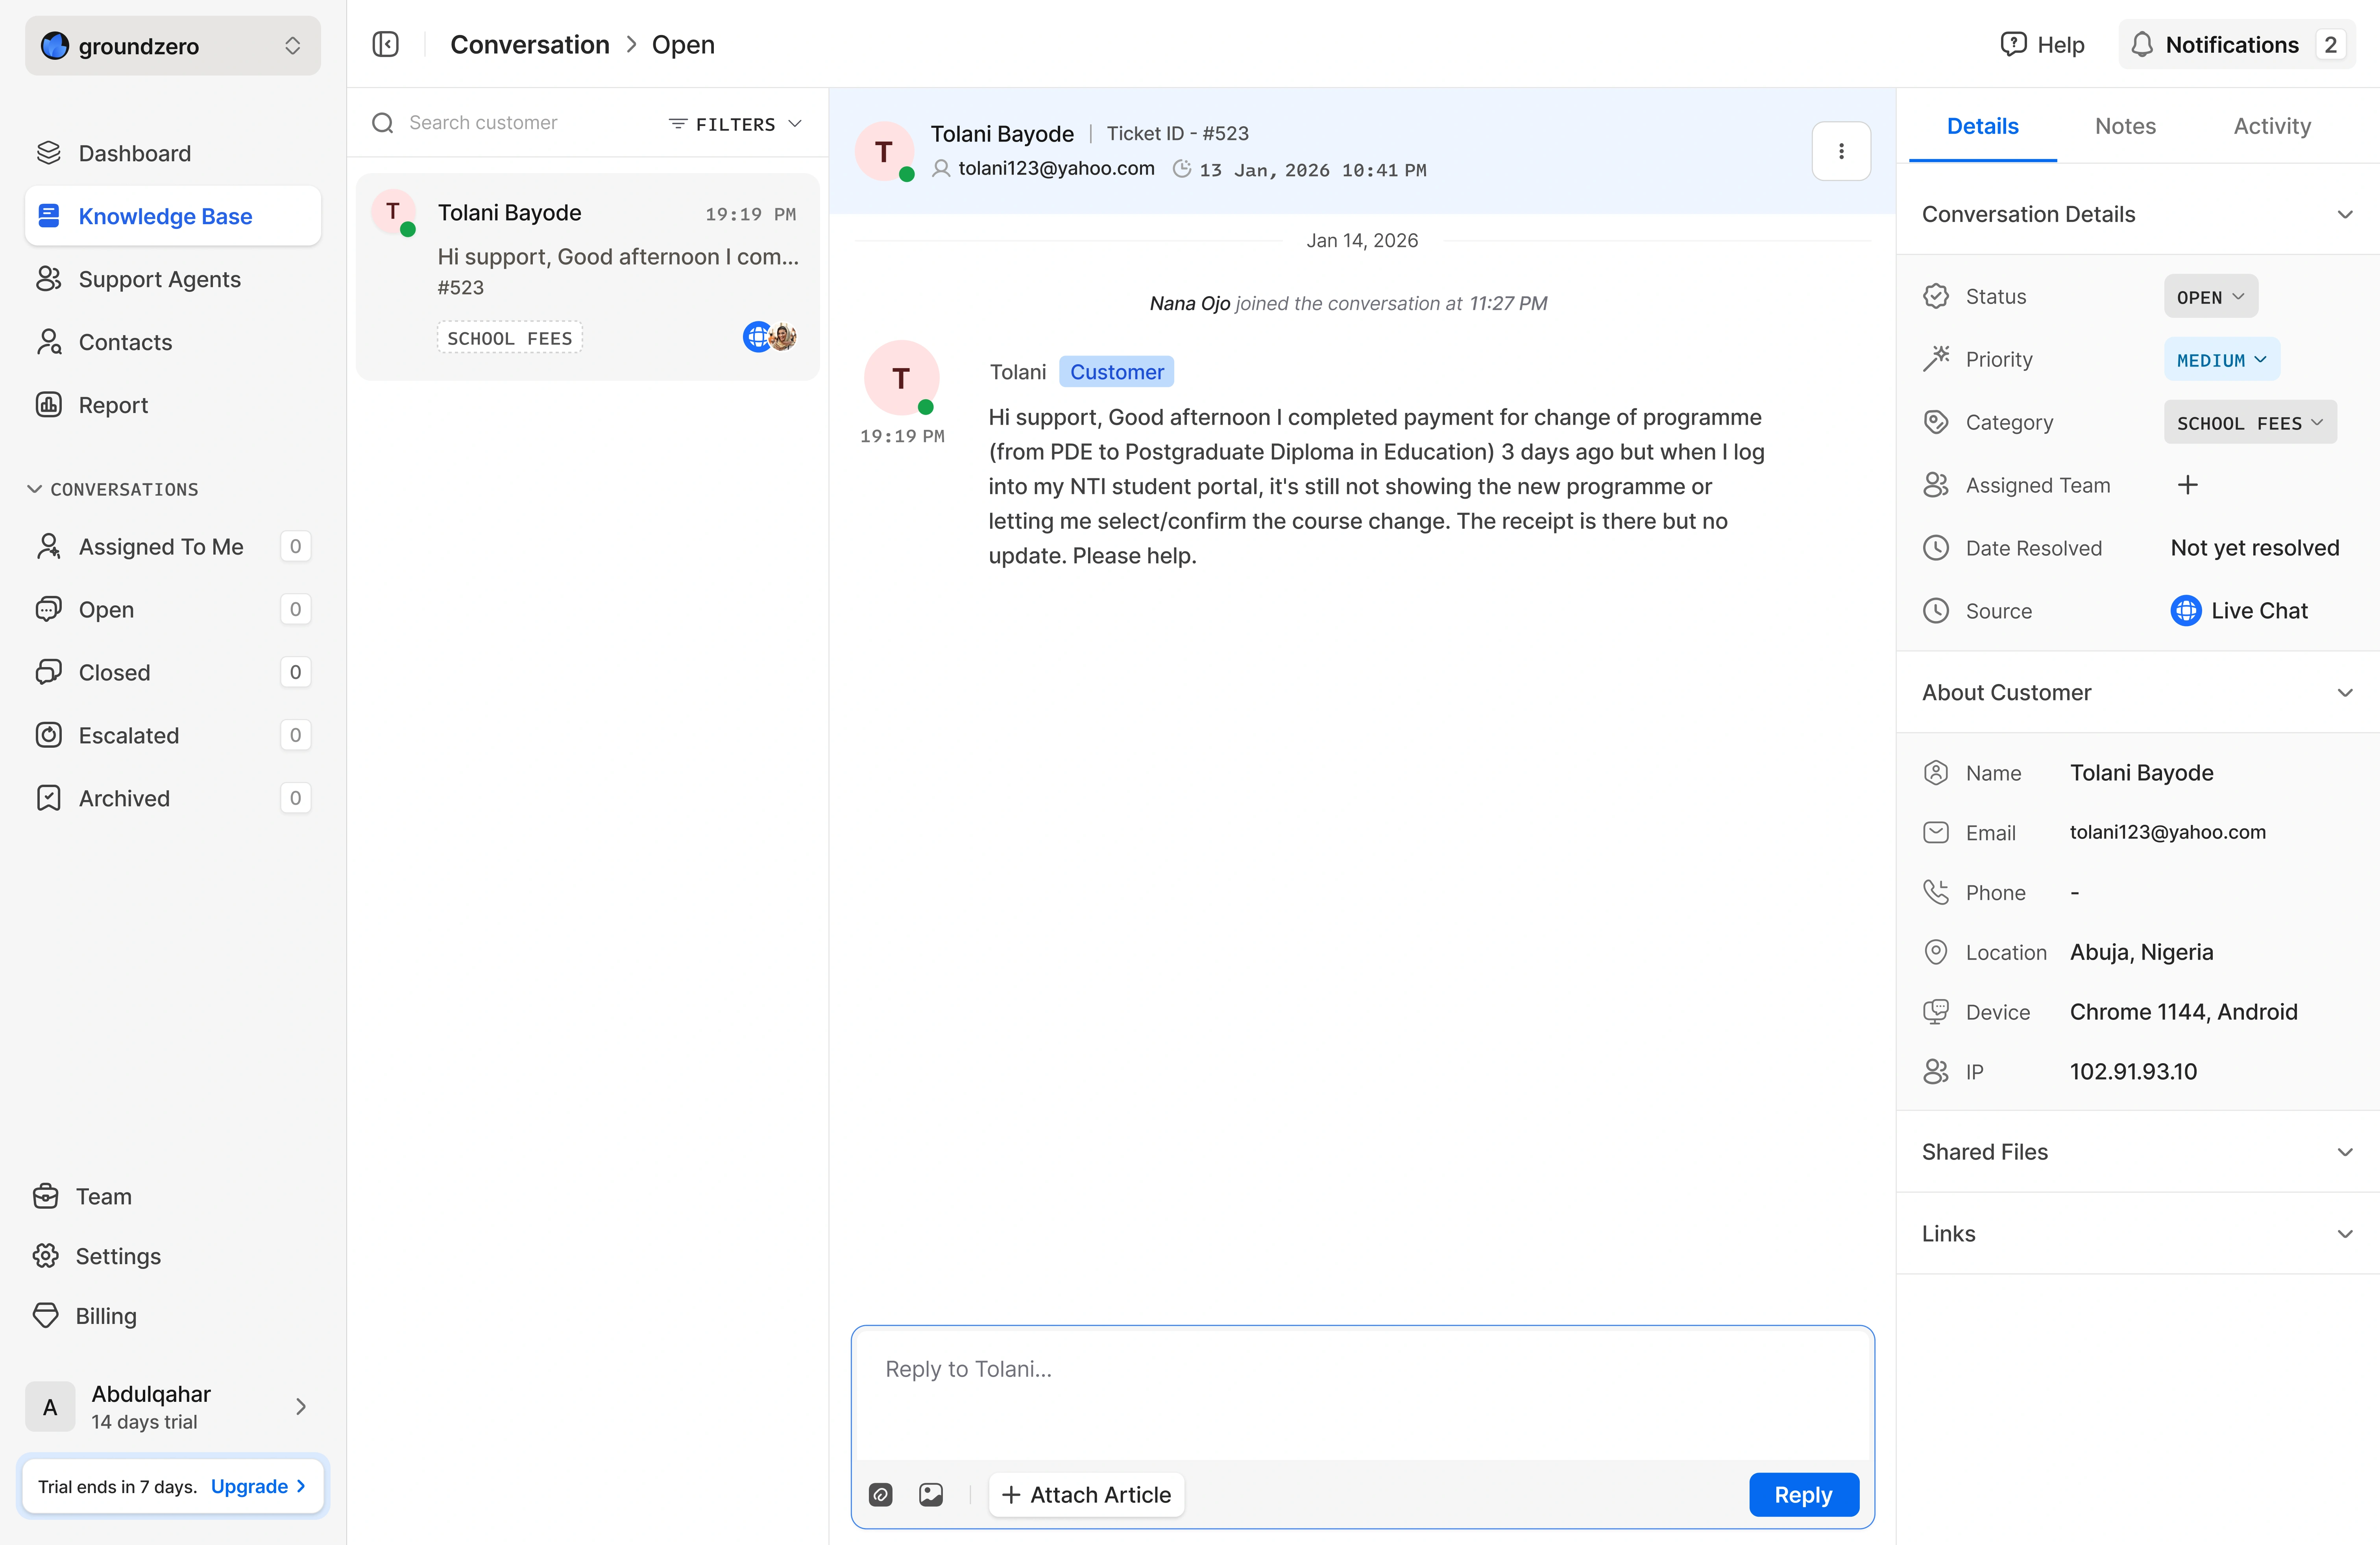The width and height of the screenshot is (2380, 1545).
Task: Open the SCHOOL FEES category dropdown
Action: (x=2249, y=423)
